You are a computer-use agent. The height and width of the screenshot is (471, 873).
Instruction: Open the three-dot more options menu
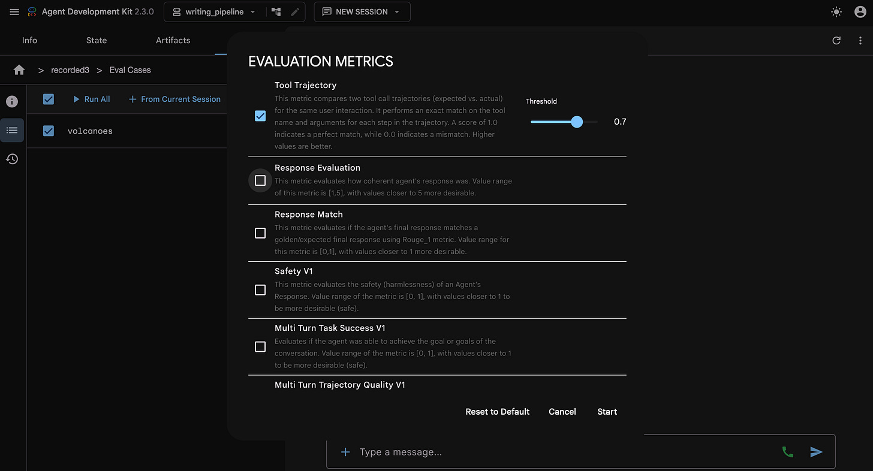click(x=860, y=41)
